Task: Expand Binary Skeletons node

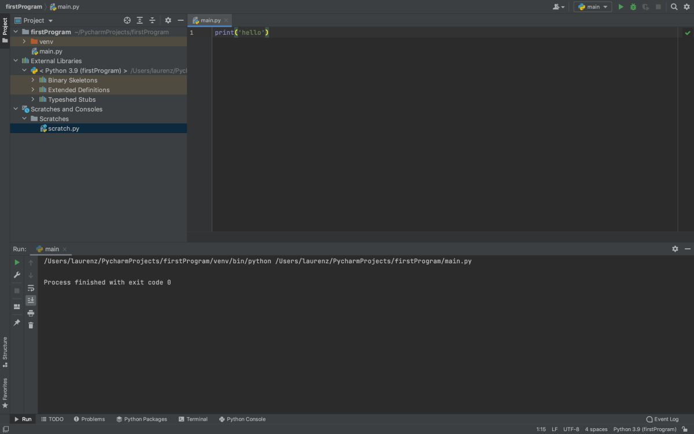Action: click(x=33, y=80)
